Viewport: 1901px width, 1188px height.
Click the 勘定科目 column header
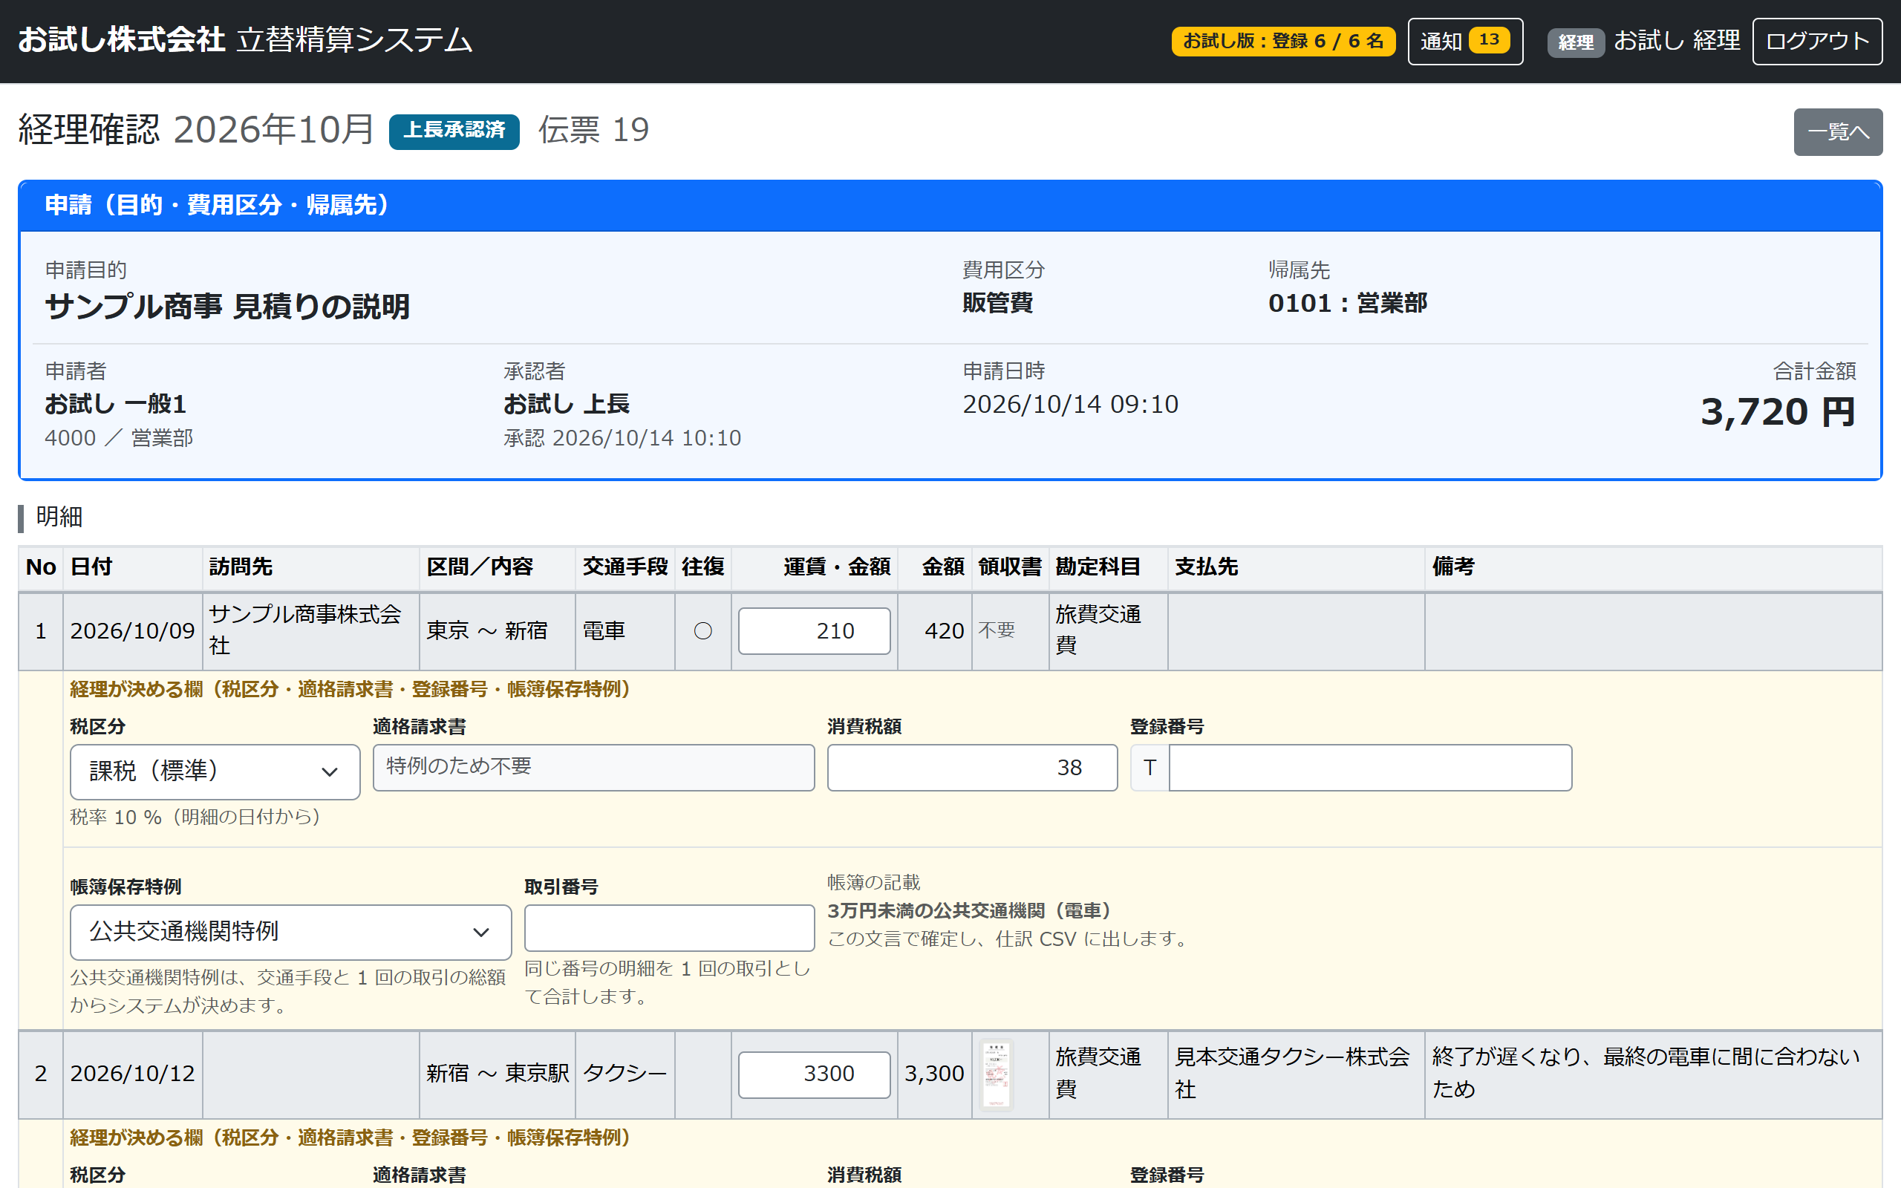[1098, 567]
